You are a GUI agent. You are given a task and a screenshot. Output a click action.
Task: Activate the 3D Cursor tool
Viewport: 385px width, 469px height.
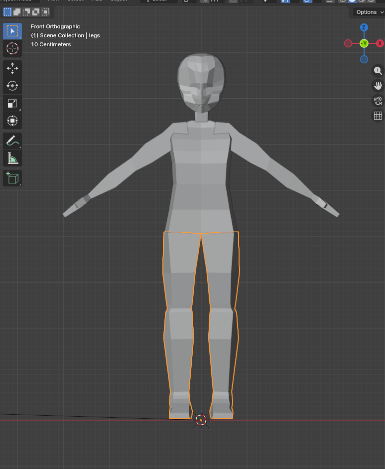pos(12,48)
